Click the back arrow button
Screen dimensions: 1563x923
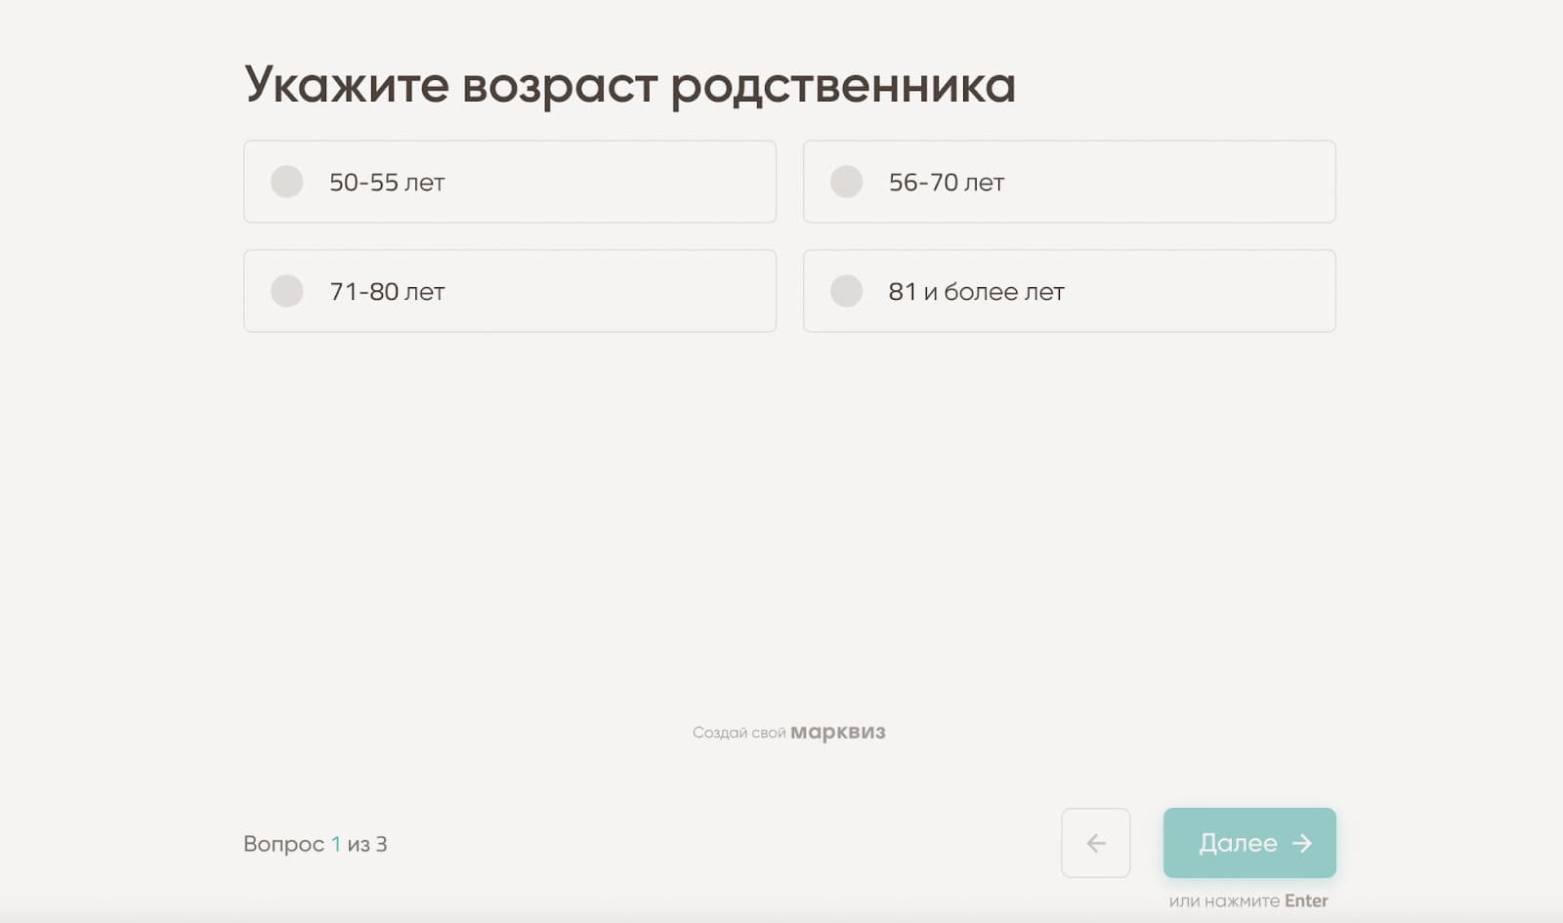1095,843
